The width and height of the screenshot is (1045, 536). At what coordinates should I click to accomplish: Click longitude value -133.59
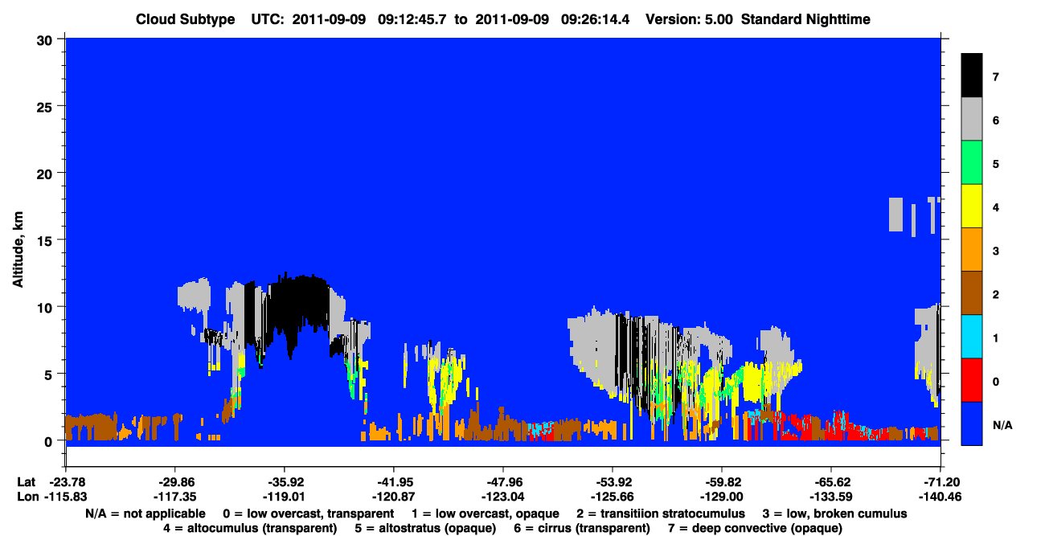click(830, 497)
